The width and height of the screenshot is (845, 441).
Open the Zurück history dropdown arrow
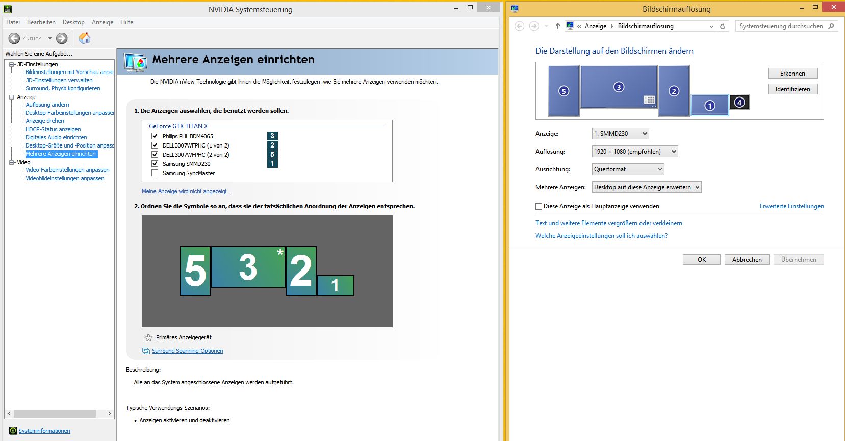coord(50,38)
